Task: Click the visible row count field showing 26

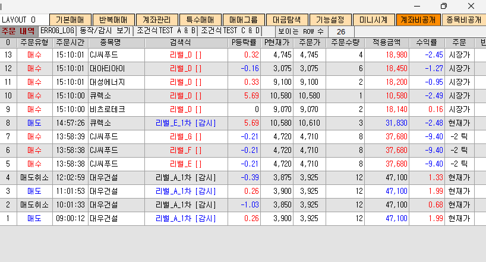Action: (341, 32)
